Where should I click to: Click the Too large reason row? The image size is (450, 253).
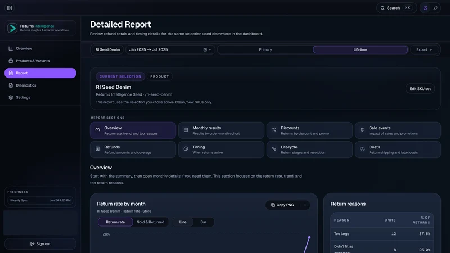(382, 234)
